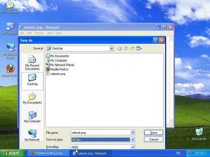Image resolution: width=210 pixels, height=157 pixels.
Task: Maximize the Notepad window
Action: [164, 27]
